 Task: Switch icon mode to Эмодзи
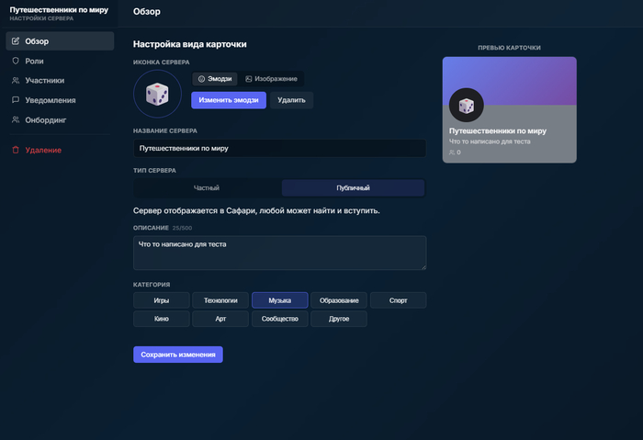215,79
